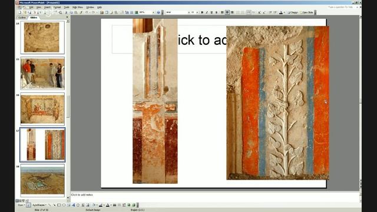Select the Rectangle drawing tool
The width and height of the screenshot is (377, 212).
tap(59, 205)
